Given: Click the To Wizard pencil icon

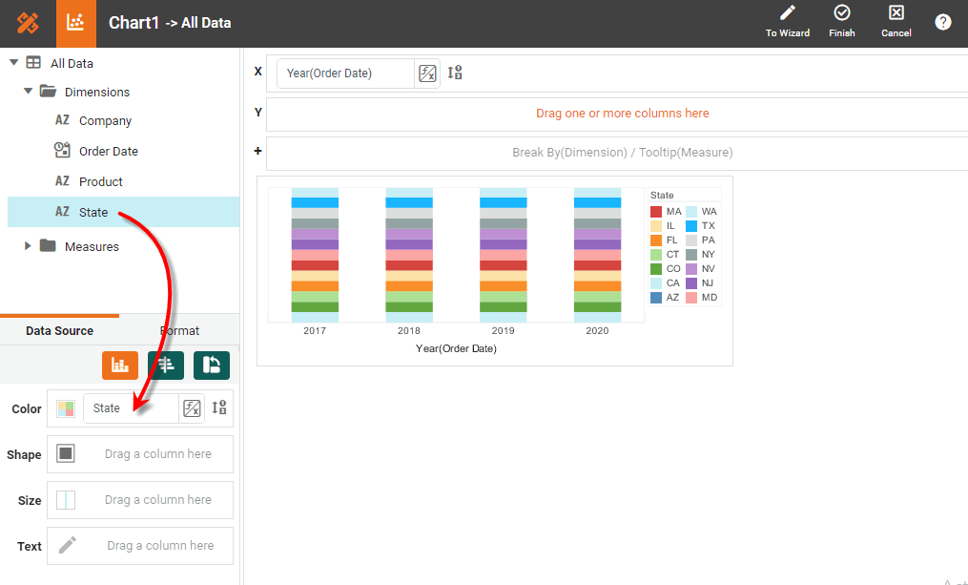Looking at the screenshot, I should point(787,13).
